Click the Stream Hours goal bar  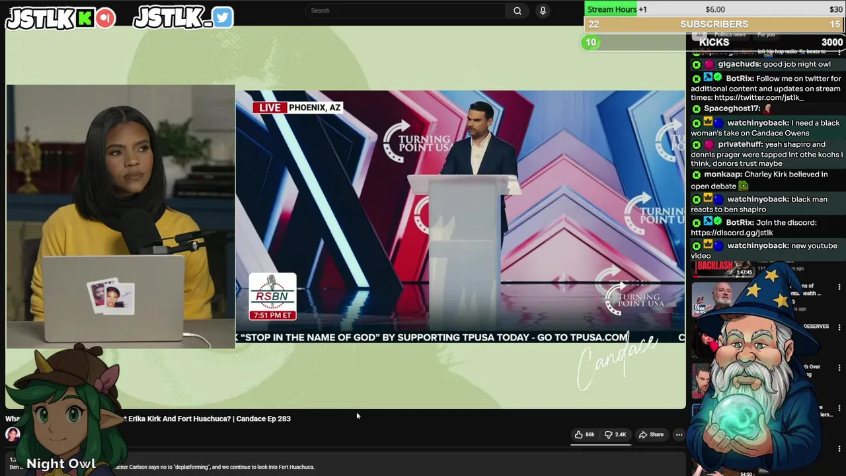tap(714, 9)
